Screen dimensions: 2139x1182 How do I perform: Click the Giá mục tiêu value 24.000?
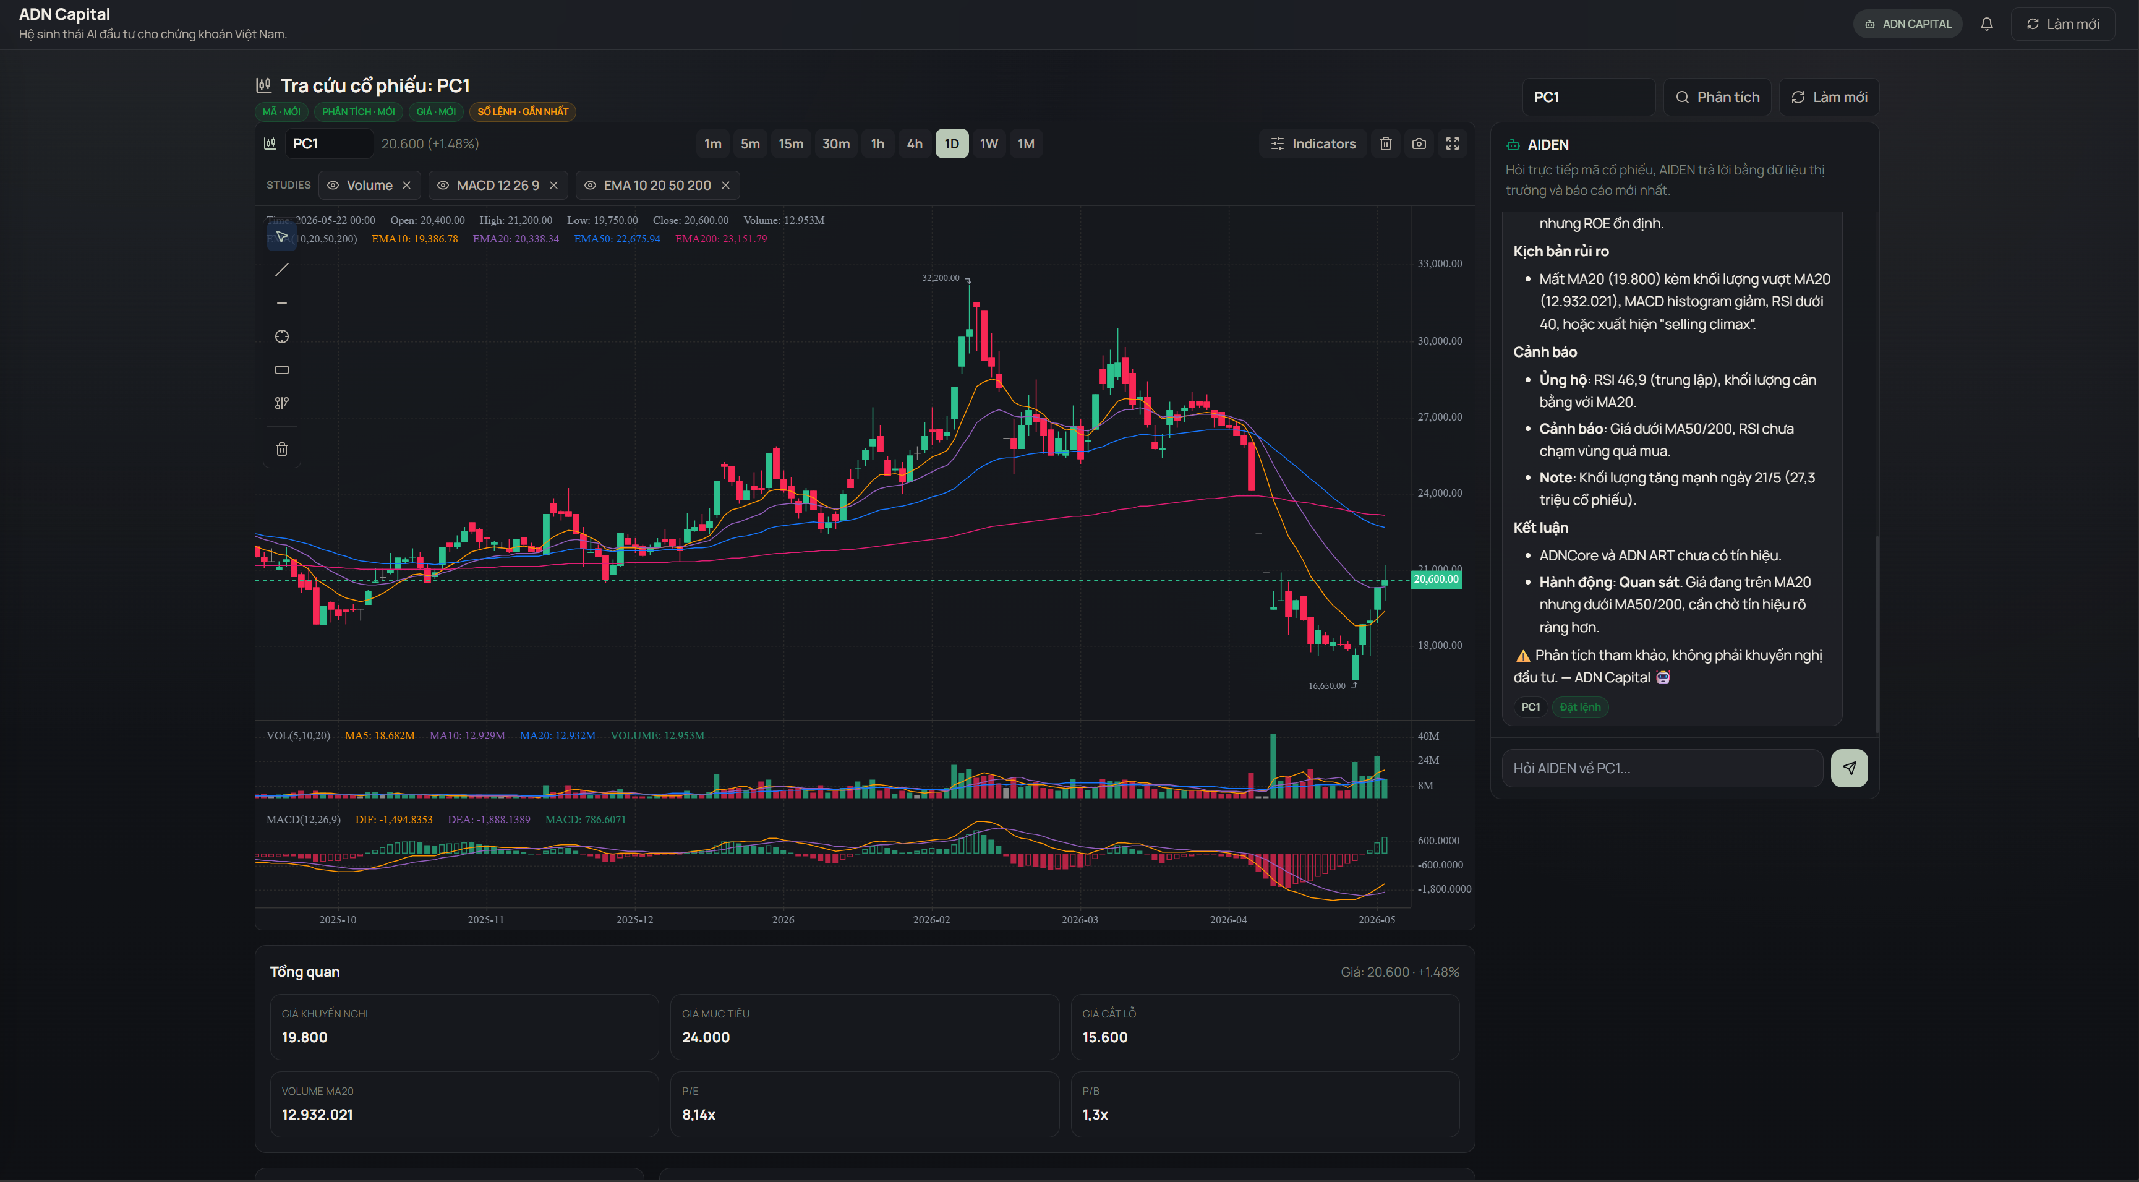[706, 1037]
